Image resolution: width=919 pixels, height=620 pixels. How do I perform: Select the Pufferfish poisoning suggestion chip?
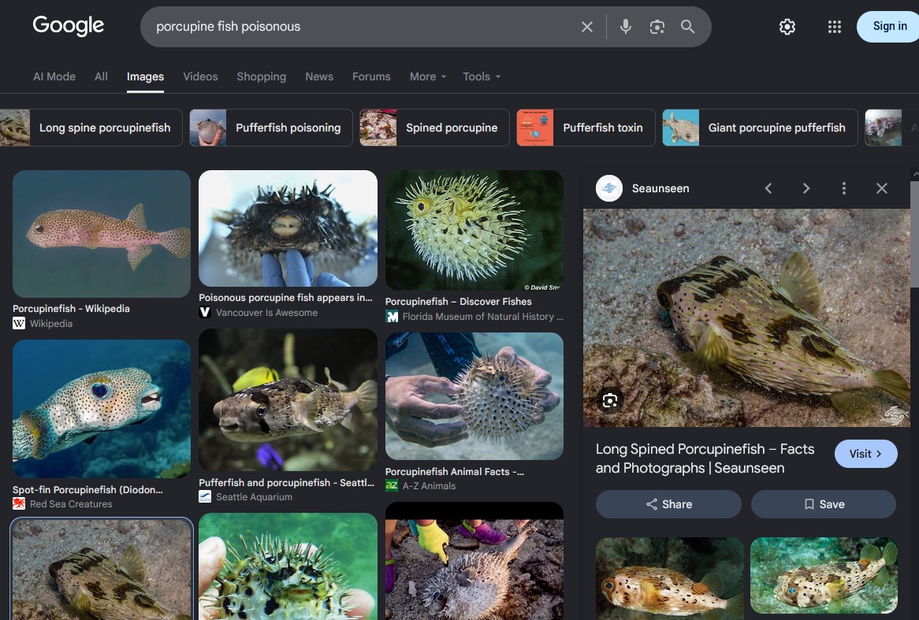(271, 128)
